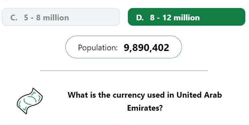Click the 'D.' letter on green option
Viewport: 249px width, 125px height.
(x=140, y=17)
